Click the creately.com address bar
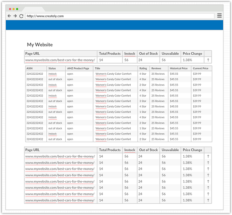232x215 pixels. tap(120, 16)
